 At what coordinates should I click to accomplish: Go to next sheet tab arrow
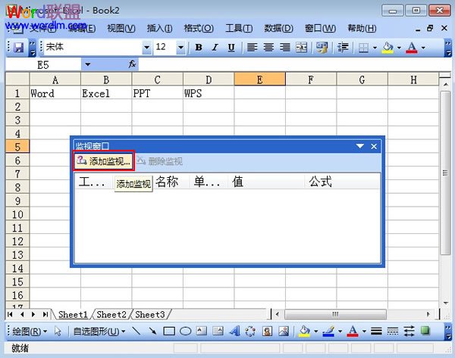coord(33,314)
